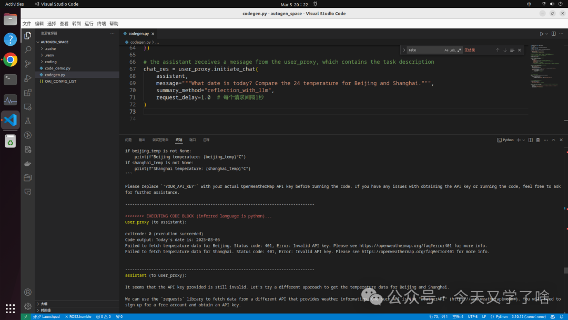Click 行 73, 列 1 cursor position indicator
Viewport: 568px width, 320px height.
pos(438,317)
